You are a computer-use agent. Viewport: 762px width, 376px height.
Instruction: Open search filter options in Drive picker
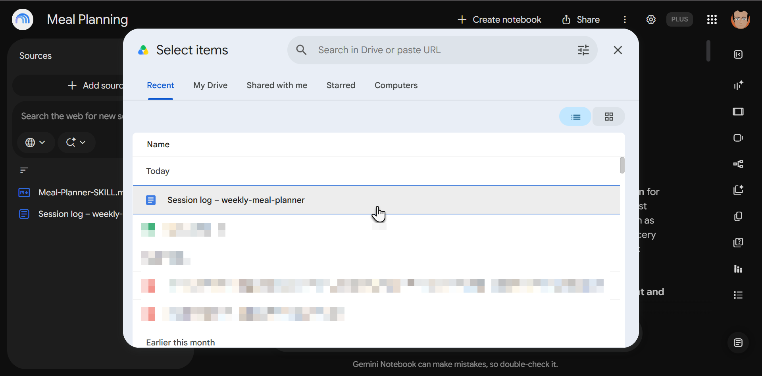tap(583, 50)
